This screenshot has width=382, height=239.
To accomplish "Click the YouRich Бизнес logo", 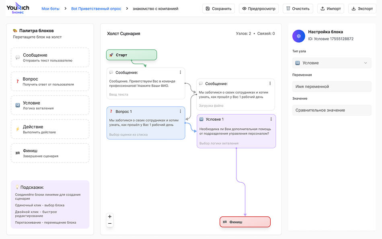I will (18, 8).
